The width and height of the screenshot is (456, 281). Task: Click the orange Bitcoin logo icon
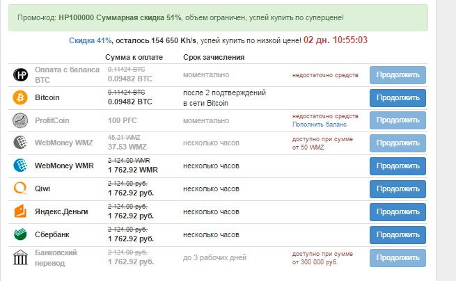[x=20, y=97]
